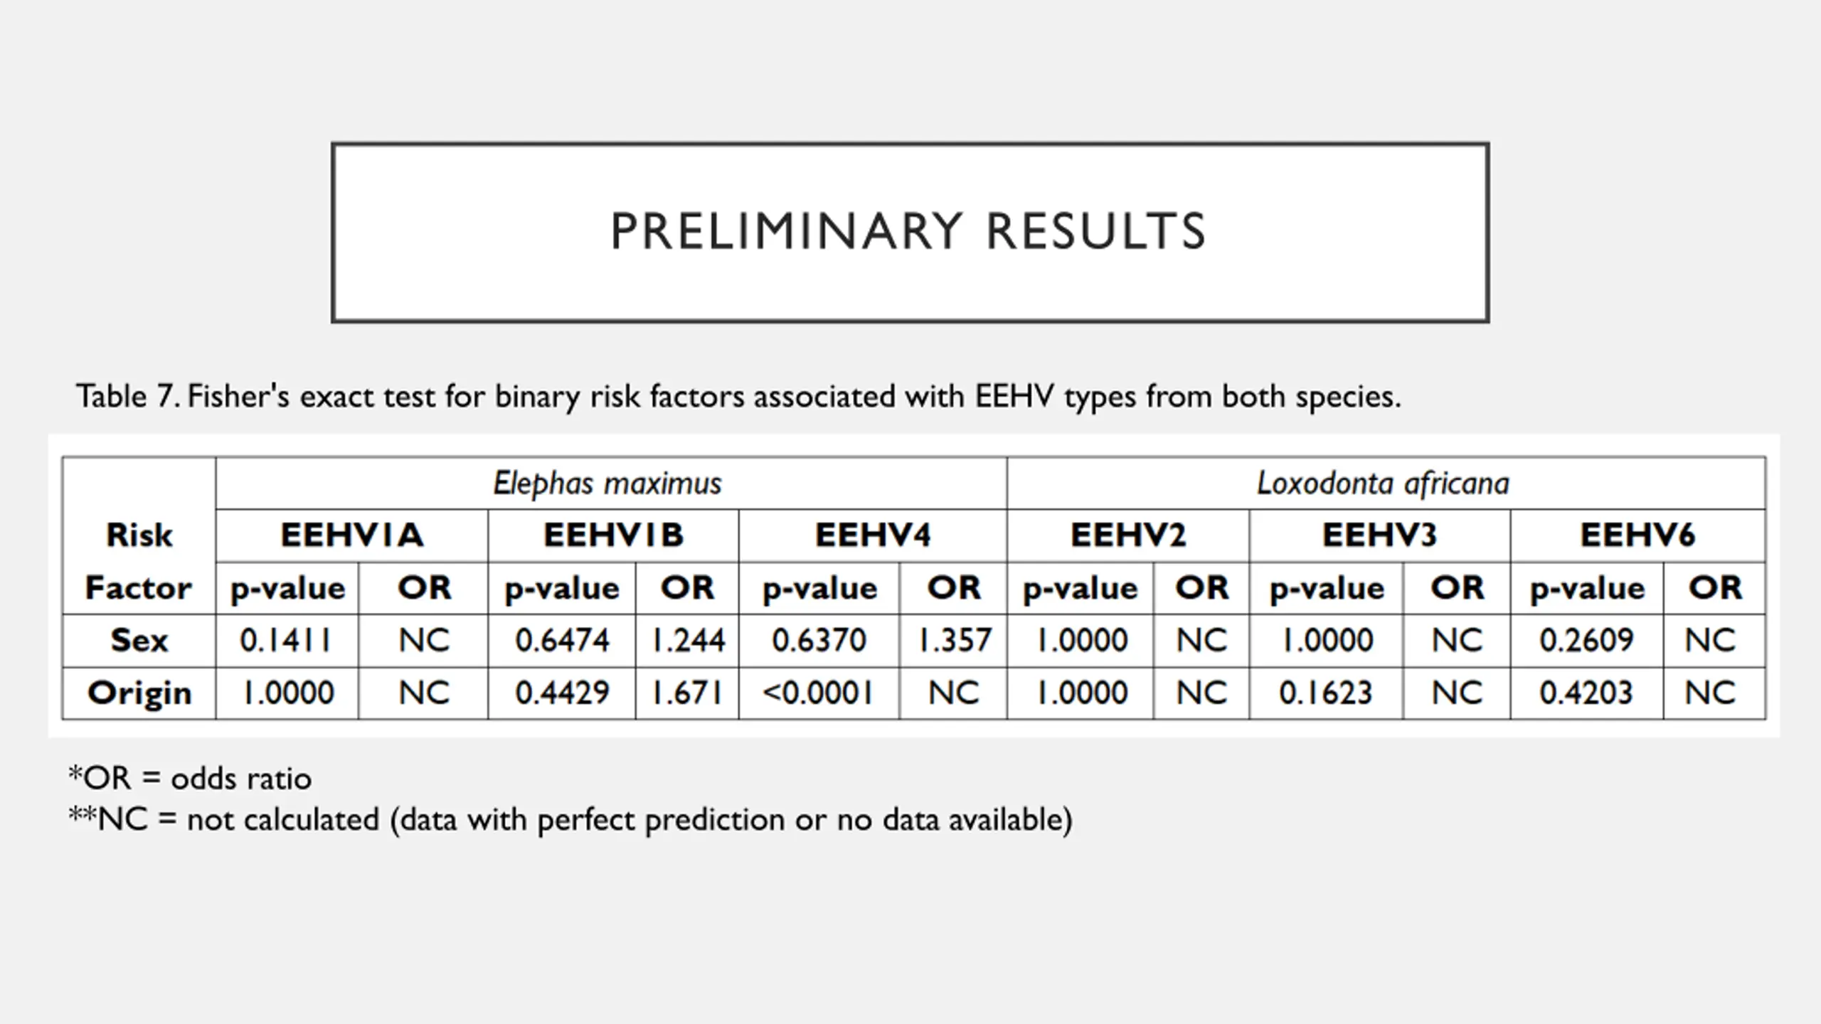The image size is (1821, 1024).
Task: Click the 0.1411 p-value cell
Action: point(287,641)
